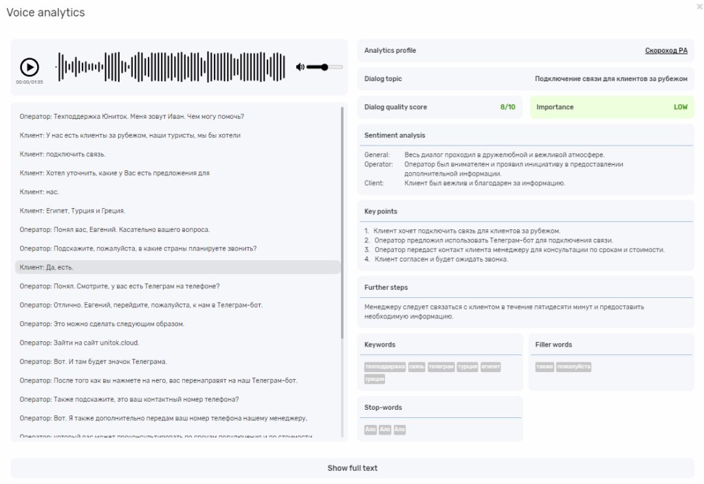Select the highlighted 'Клиент: Да, есть.' line
The height and width of the screenshot is (484, 704).
coord(177,267)
